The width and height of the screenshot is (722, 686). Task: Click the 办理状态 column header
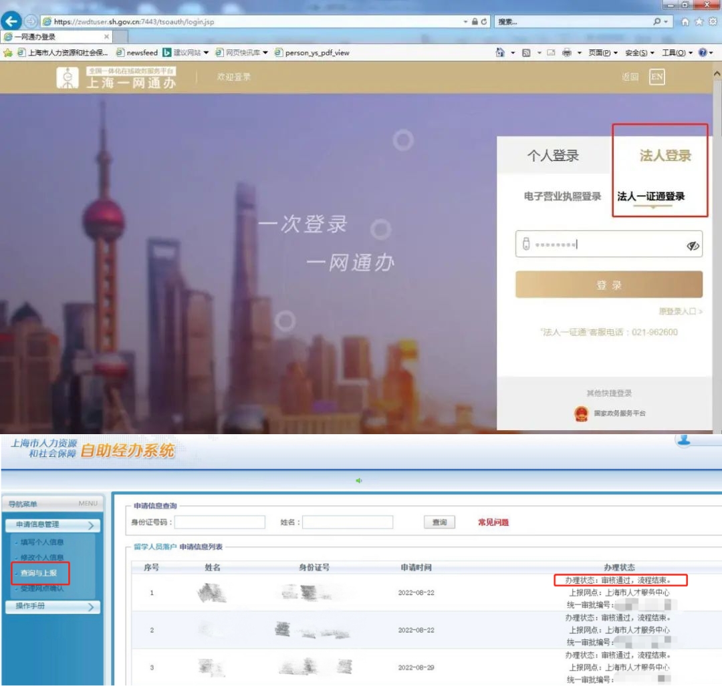click(x=619, y=567)
